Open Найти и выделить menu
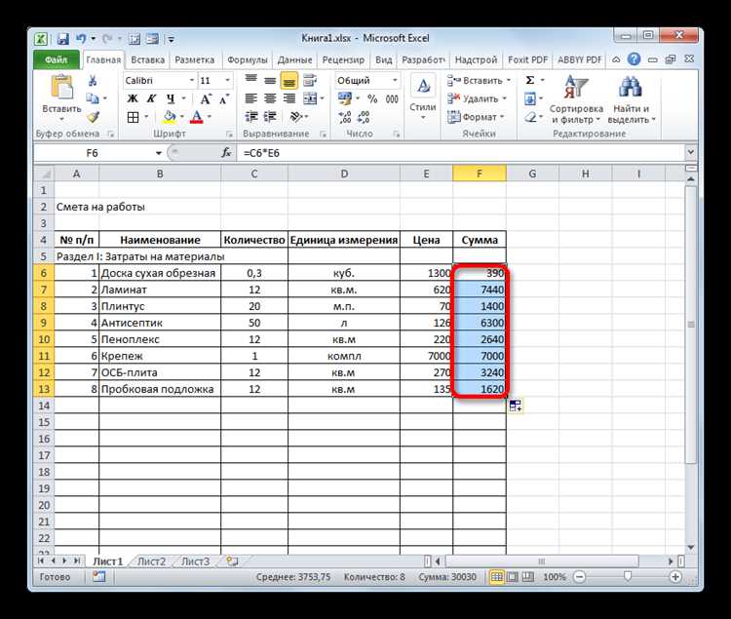 632,99
